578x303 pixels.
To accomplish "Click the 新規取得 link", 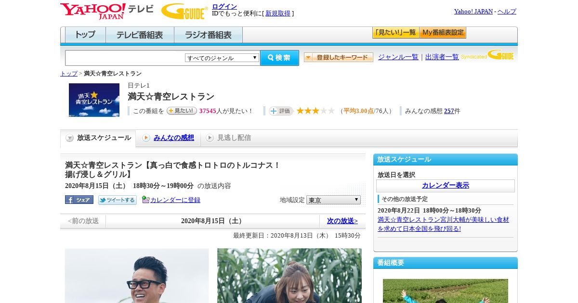I will pyautogui.click(x=278, y=13).
